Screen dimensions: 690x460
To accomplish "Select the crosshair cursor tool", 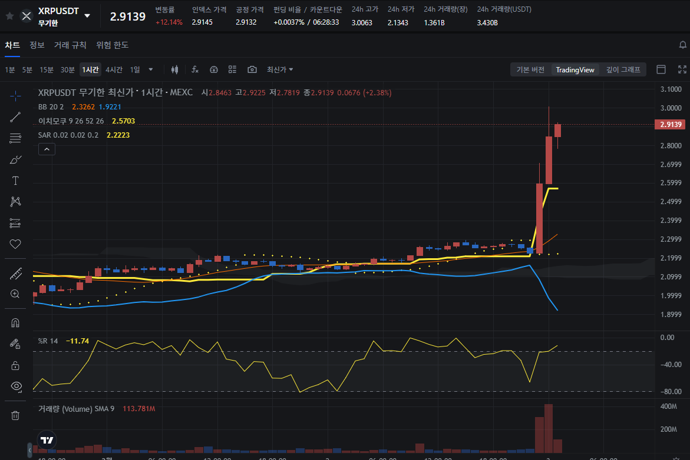I will [15, 96].
